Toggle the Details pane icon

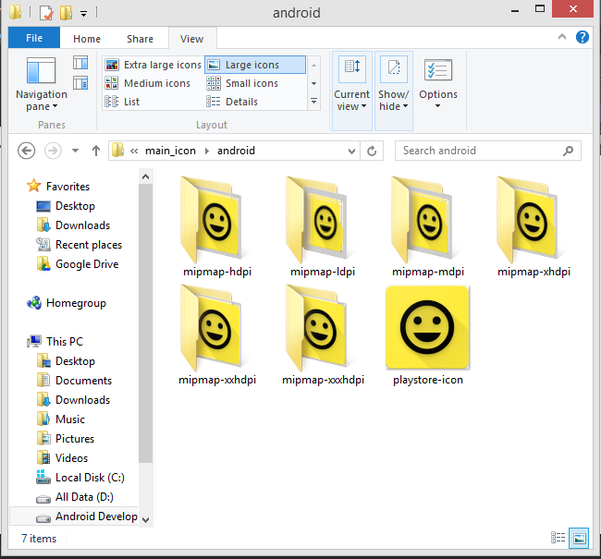(80, 83)
